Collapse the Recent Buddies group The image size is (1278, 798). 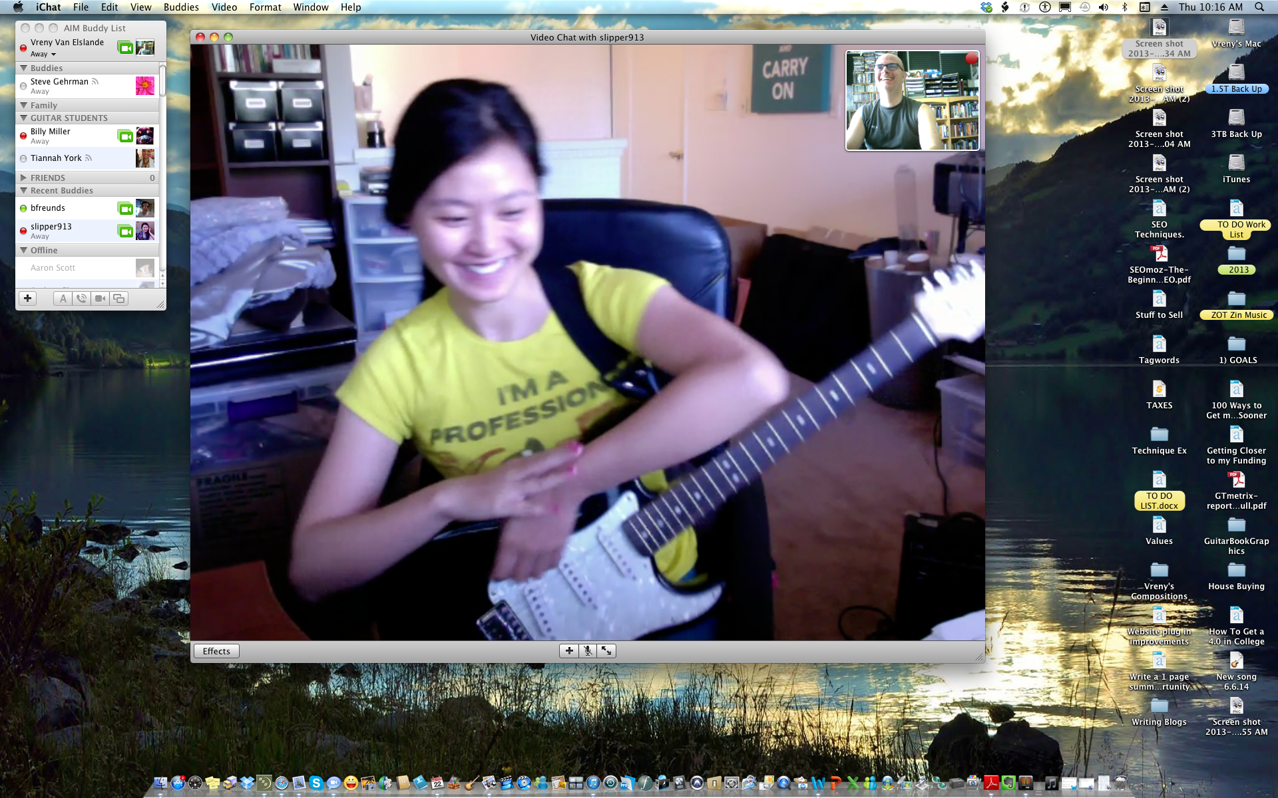pos(24,190)
